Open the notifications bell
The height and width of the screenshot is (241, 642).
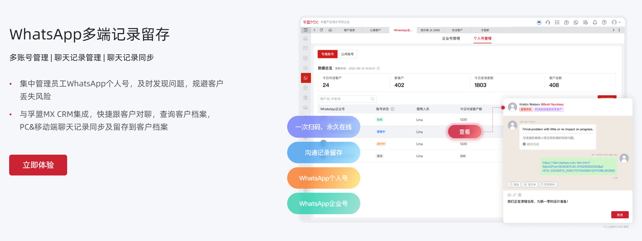(x=595, y=22)
